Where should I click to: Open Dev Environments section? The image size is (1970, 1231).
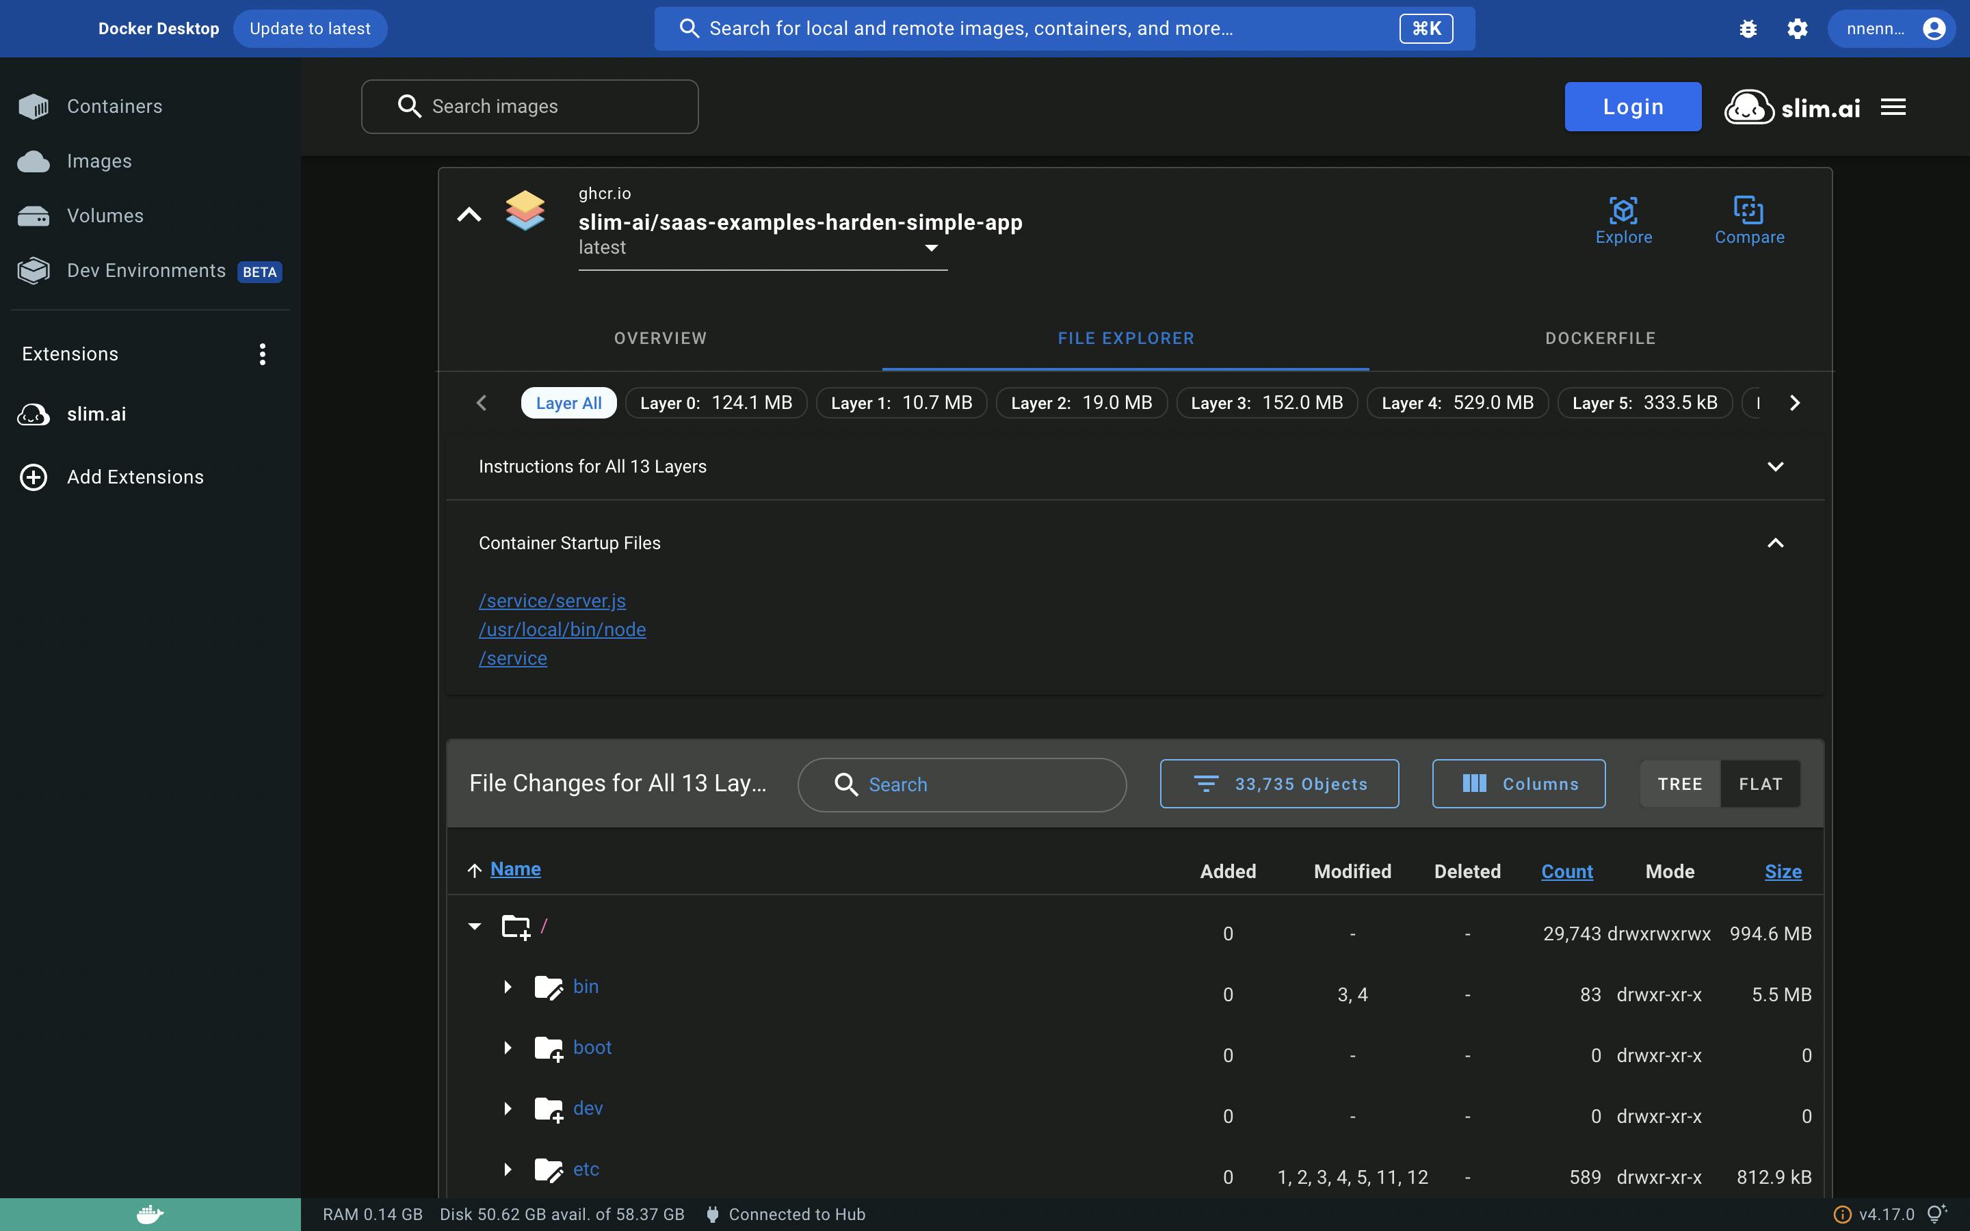(x=150, y=270)
